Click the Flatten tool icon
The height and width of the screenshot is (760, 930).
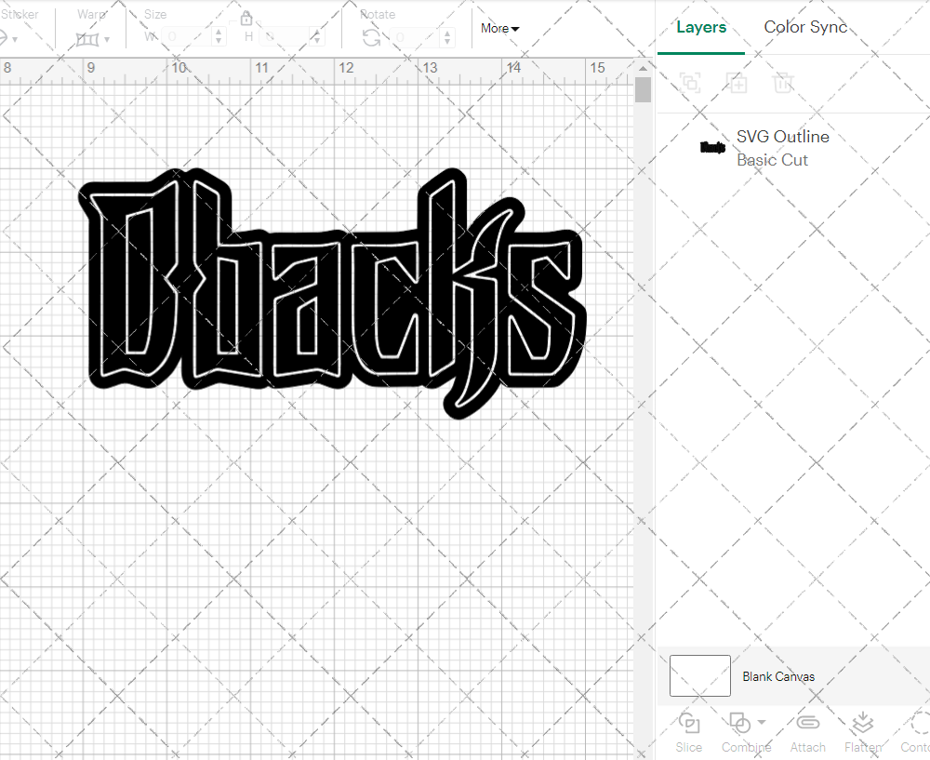pos(862,724)
